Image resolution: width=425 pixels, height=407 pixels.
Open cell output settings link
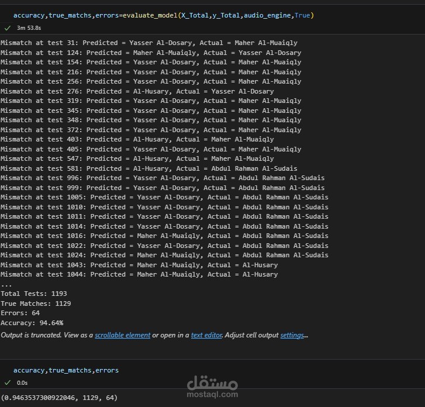pos(292,335)
